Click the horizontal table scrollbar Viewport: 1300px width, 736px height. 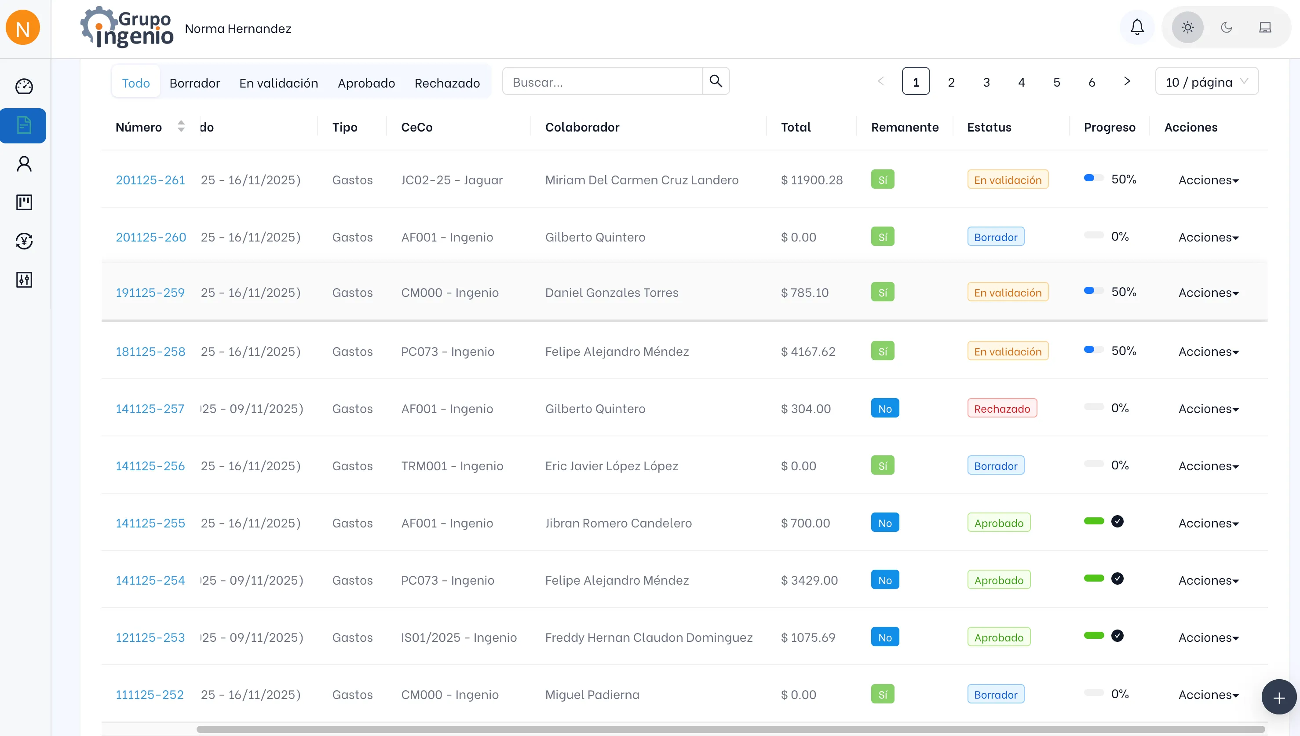(730, 729)
